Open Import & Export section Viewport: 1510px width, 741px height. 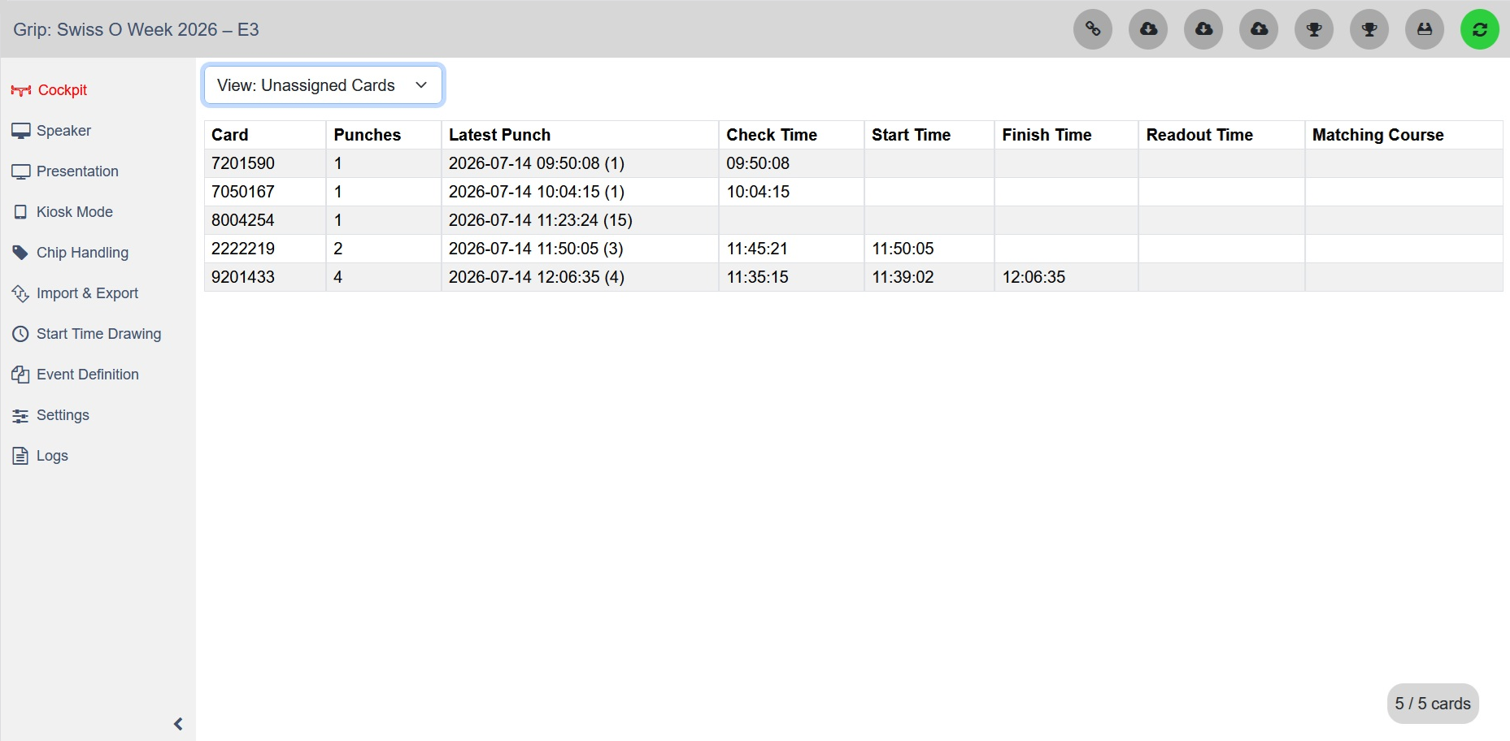click(x=75, y=293)
